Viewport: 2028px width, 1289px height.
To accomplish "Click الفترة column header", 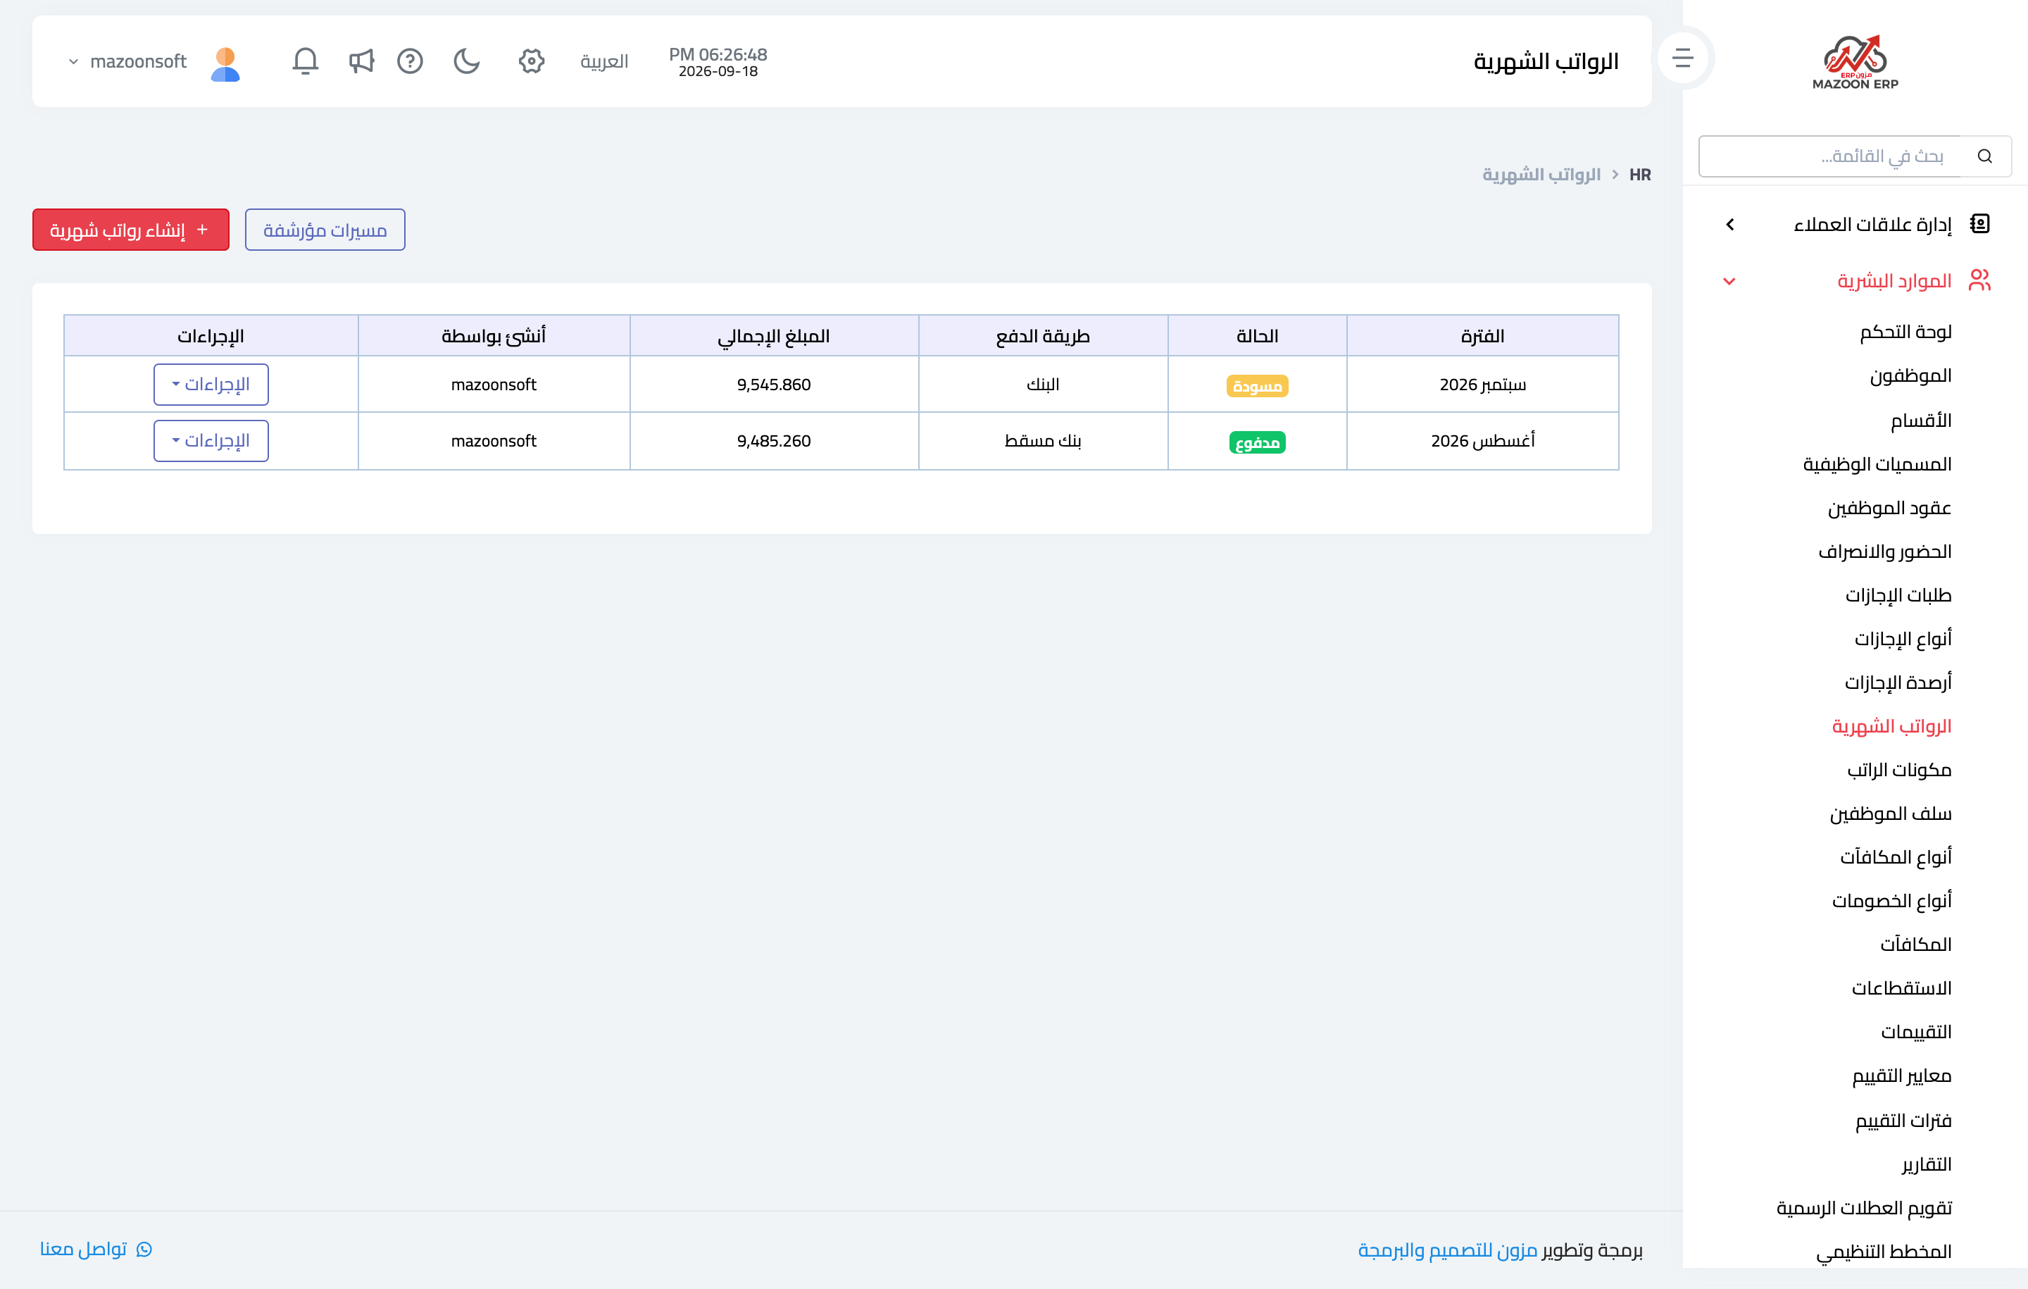I will point(1482,335).
